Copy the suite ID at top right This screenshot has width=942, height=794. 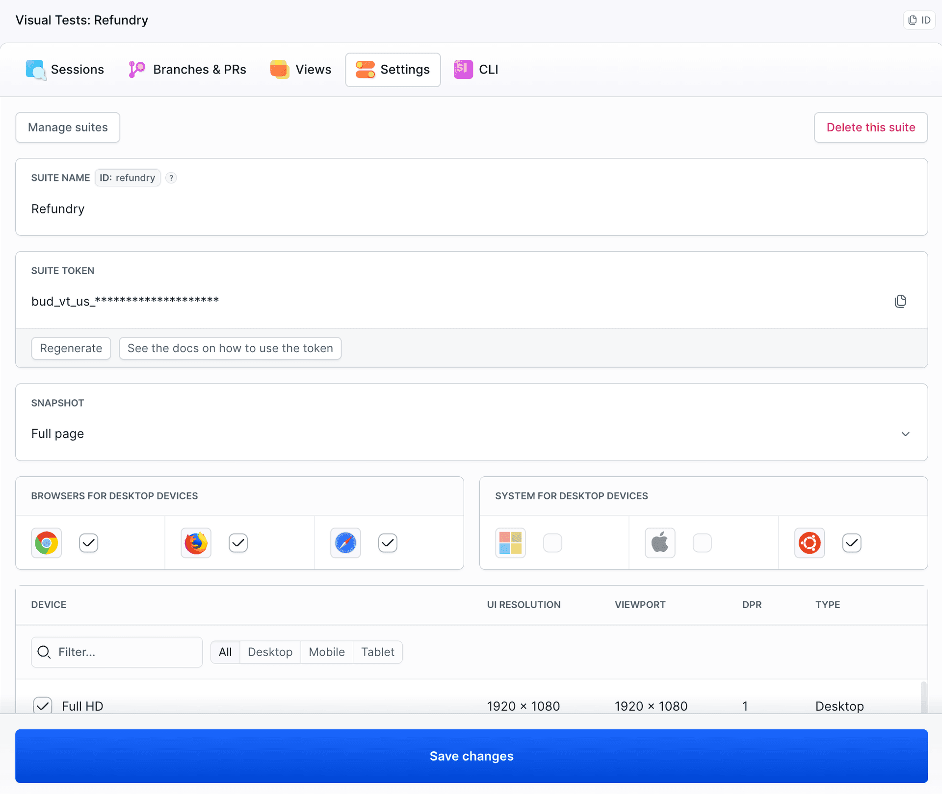(919, 20)
